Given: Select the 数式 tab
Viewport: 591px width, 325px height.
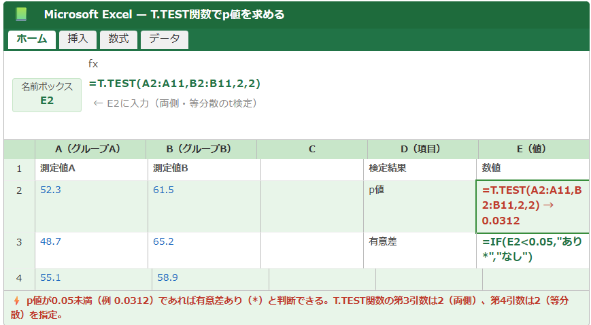Looking at the screenshot, I should pos(118,39).
